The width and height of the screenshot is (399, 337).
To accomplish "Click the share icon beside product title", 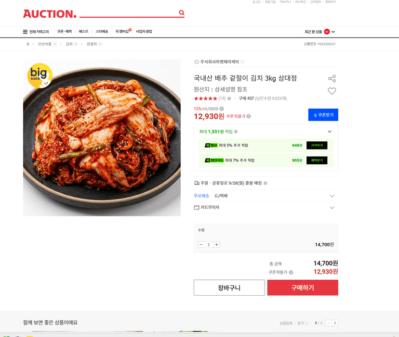I will coord(332,78).
